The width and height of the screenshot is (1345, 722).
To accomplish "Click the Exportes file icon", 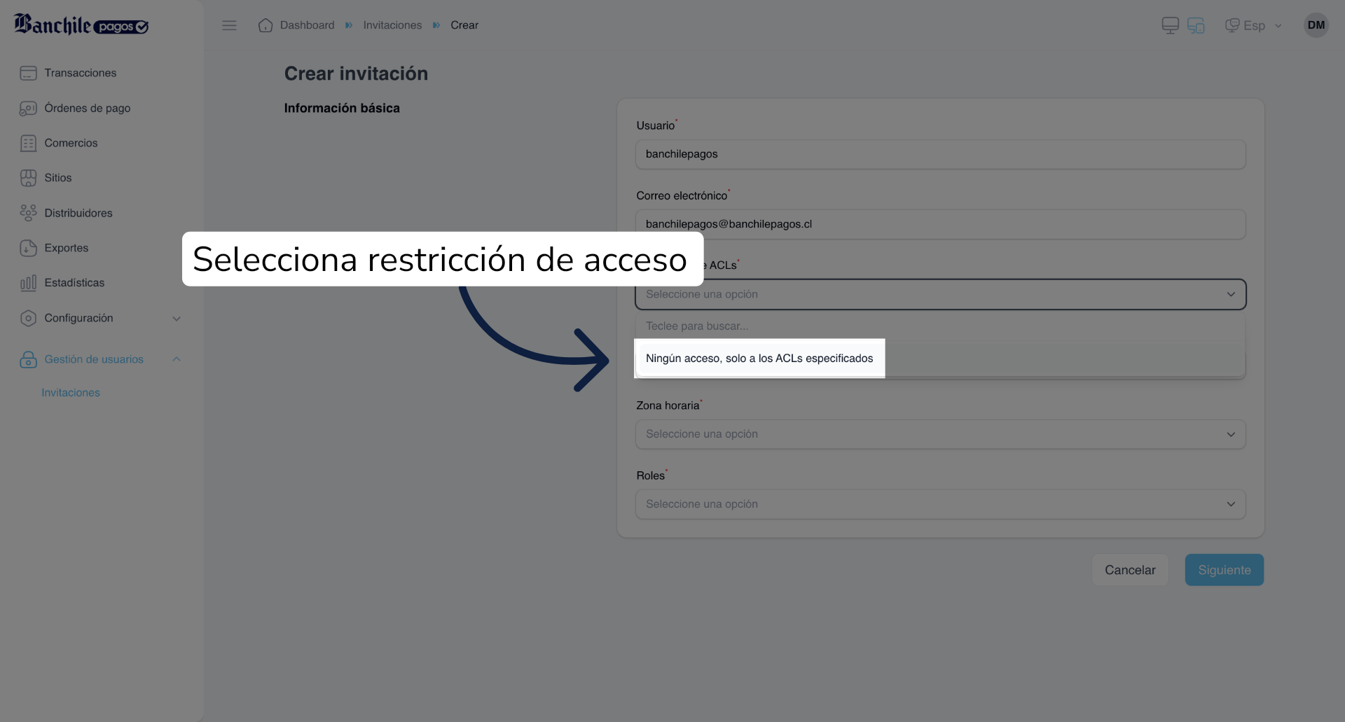I will [x=28, y=248].
